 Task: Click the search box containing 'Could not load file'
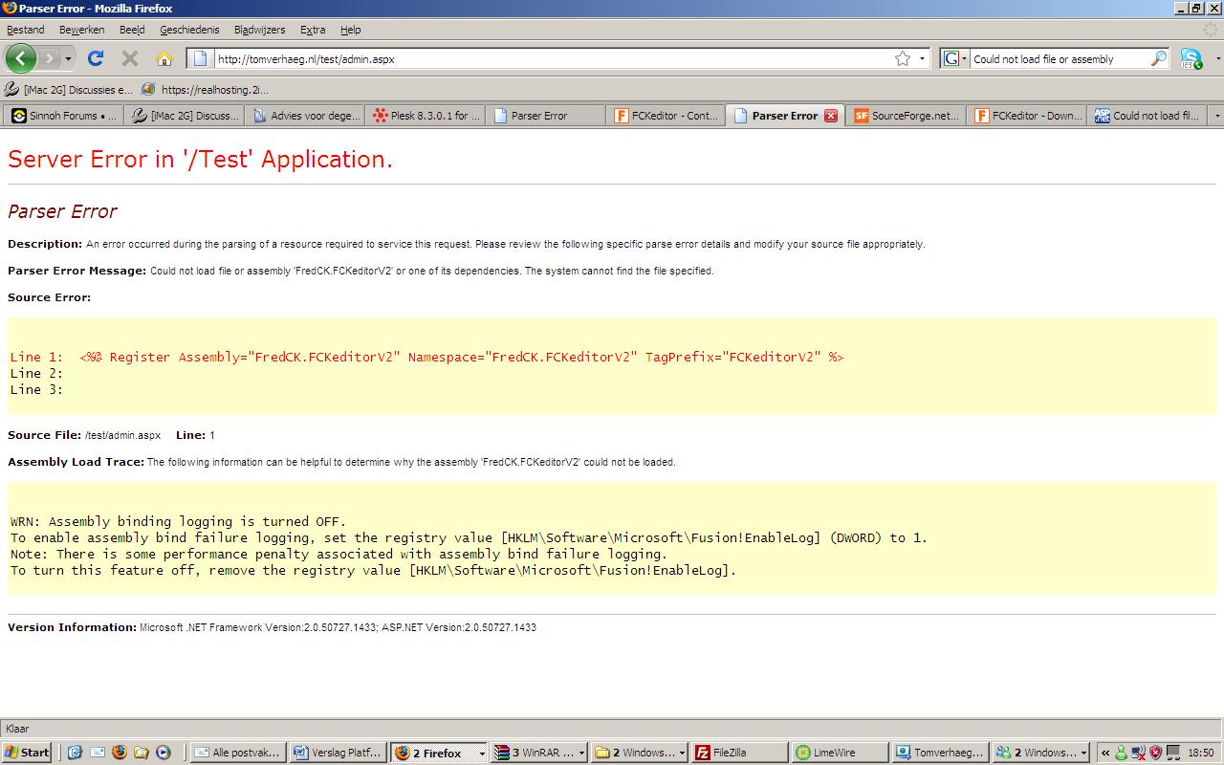coord(1058,58)
